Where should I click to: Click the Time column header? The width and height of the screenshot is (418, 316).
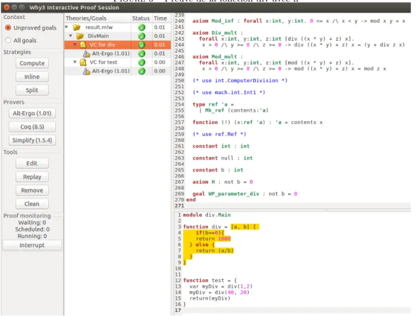(x=160, y=18)
